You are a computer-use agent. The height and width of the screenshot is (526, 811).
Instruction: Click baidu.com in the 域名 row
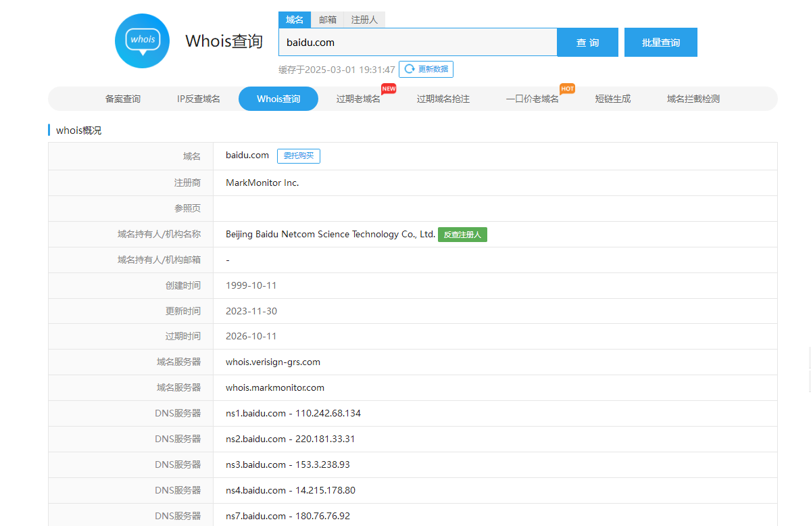tap(247, 156)
